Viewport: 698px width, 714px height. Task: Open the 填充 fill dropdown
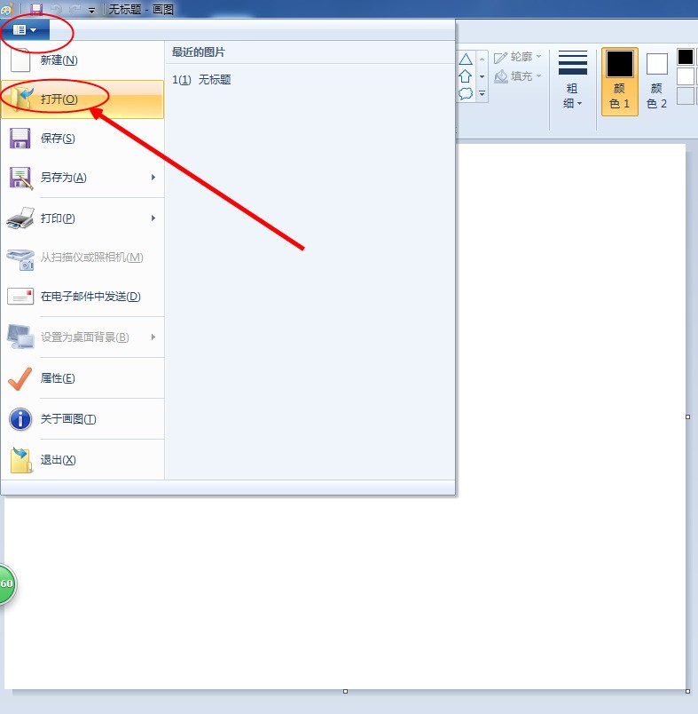[x=518, y=76]
